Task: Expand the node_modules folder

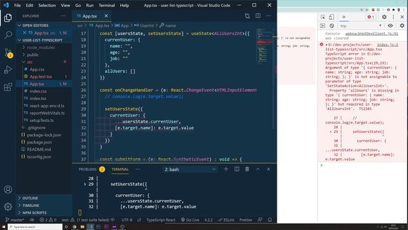Action: [x=41, y=47]
